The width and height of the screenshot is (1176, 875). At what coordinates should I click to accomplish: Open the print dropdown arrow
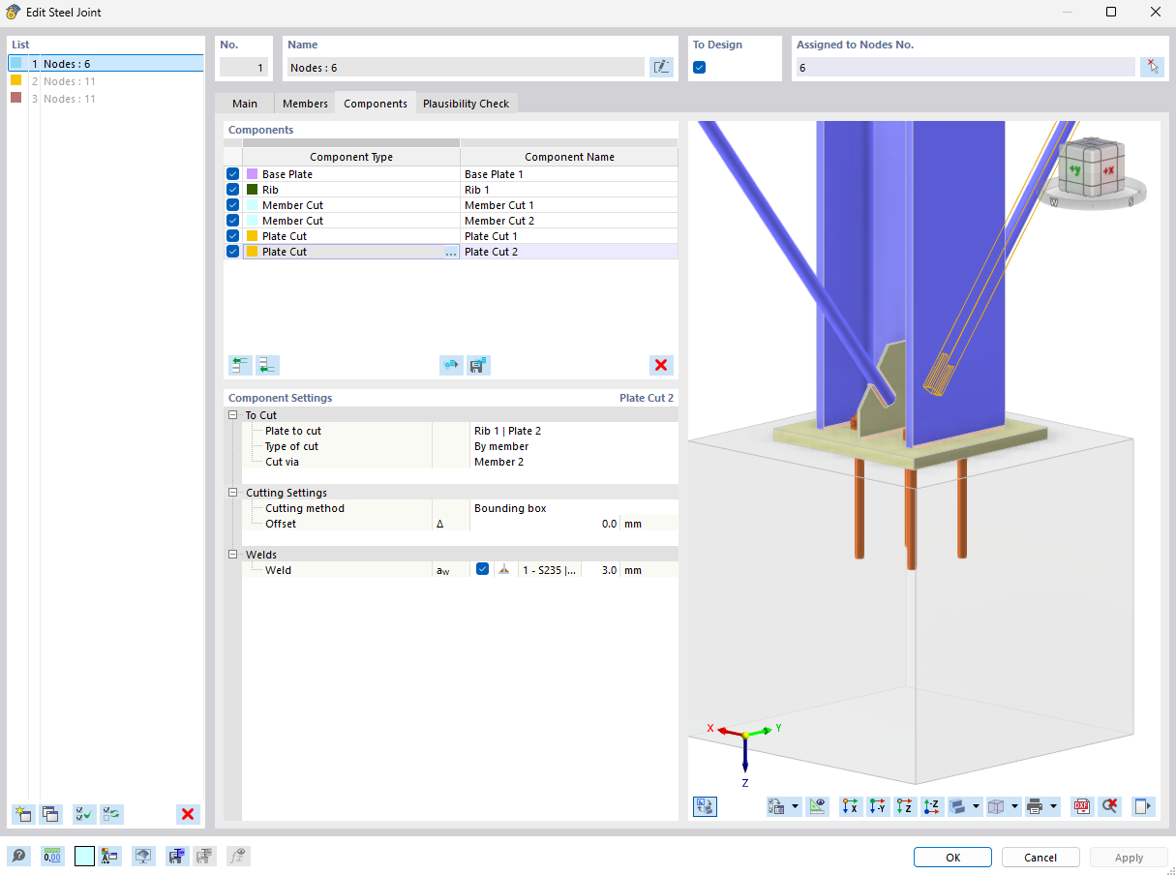(1053, 805)
